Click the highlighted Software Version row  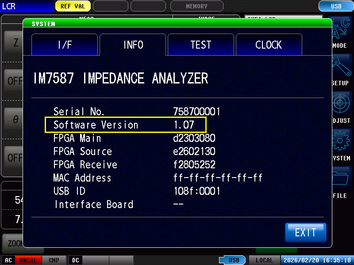pos(126,125)
